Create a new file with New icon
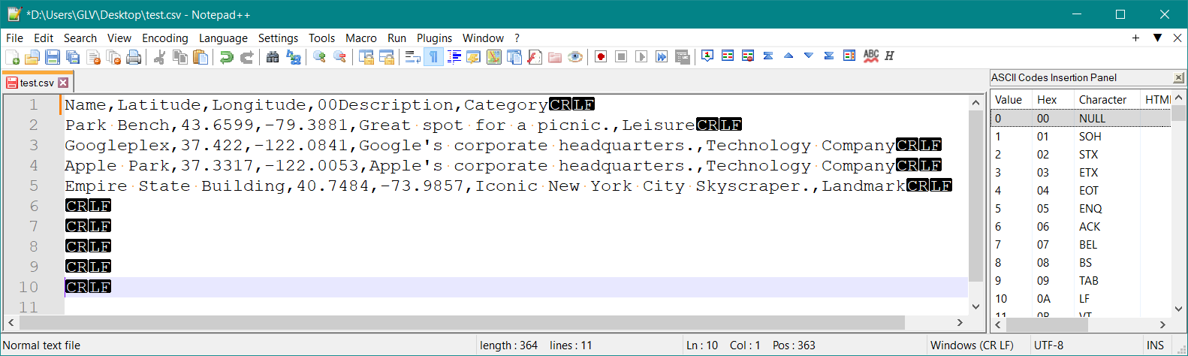 coord(12,57)
